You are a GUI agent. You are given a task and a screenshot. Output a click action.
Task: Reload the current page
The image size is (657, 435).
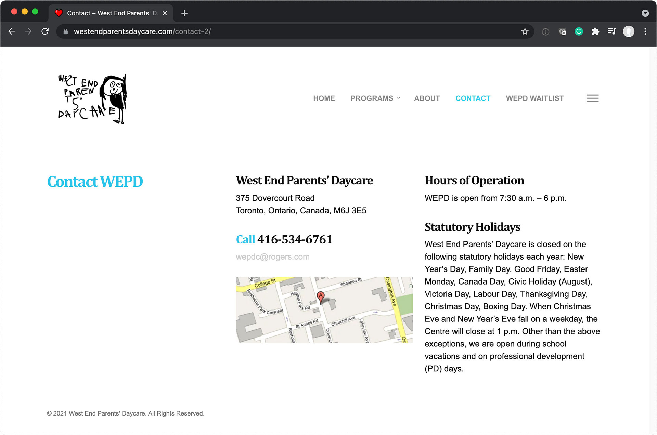pos(45,31)
